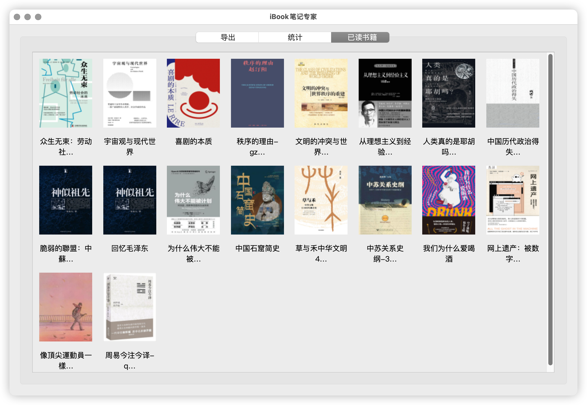
Task: Open the 为什么伟大不能被计划 cover
Action: click(193, 200)
